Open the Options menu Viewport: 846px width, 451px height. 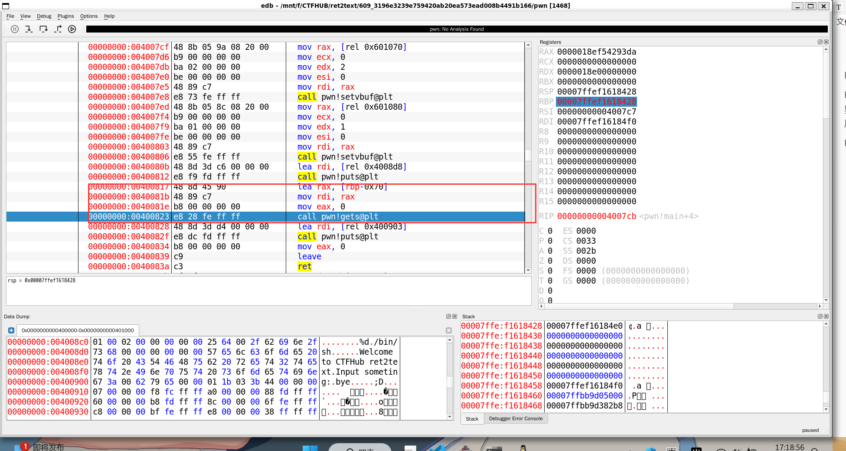coord(89,16)
